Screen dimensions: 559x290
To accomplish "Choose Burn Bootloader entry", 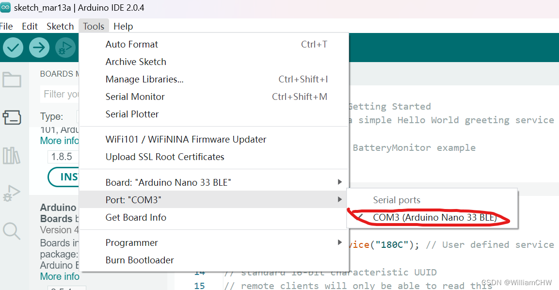I will [x=214, y=260].
